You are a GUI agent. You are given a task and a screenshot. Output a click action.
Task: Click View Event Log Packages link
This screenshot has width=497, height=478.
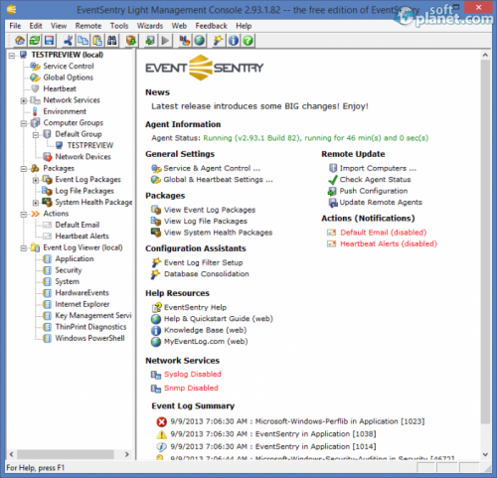[210, 210]
